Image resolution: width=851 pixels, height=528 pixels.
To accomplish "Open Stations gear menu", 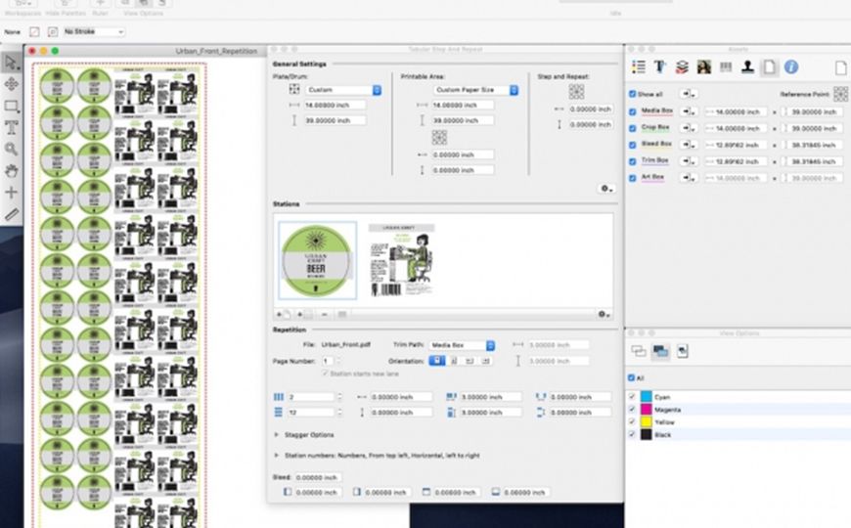I will coord(605,314).
